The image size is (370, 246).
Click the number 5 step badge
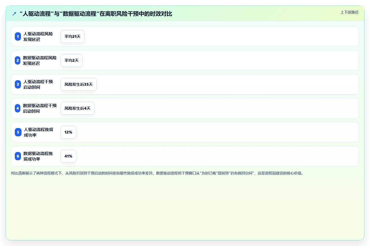[18, 132]
